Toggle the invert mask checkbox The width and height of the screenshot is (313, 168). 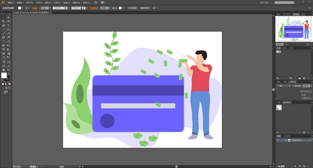tap(300, 98)
